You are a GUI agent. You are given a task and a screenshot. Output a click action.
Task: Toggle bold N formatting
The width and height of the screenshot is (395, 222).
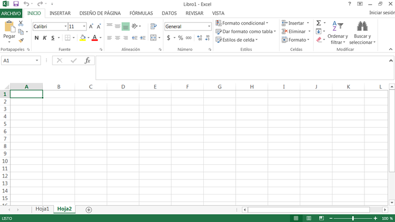point(37,38)
